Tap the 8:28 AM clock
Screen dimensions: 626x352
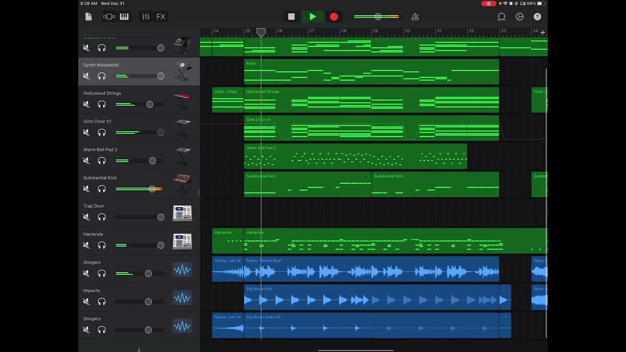(x=89, y=3)
